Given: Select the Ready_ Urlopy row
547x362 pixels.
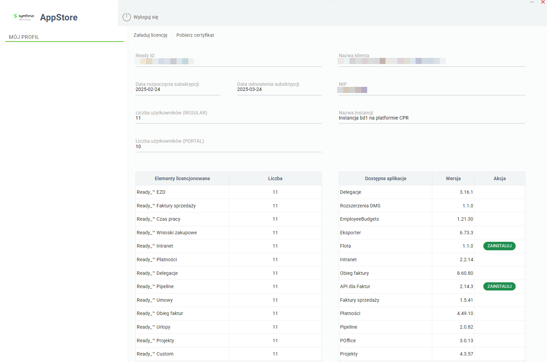Looking at the screenshot, I should click(229, 327).
